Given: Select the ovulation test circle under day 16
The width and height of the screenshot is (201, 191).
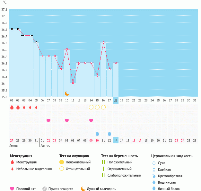Looking at the screenshot, I should (x=103, y=107).
